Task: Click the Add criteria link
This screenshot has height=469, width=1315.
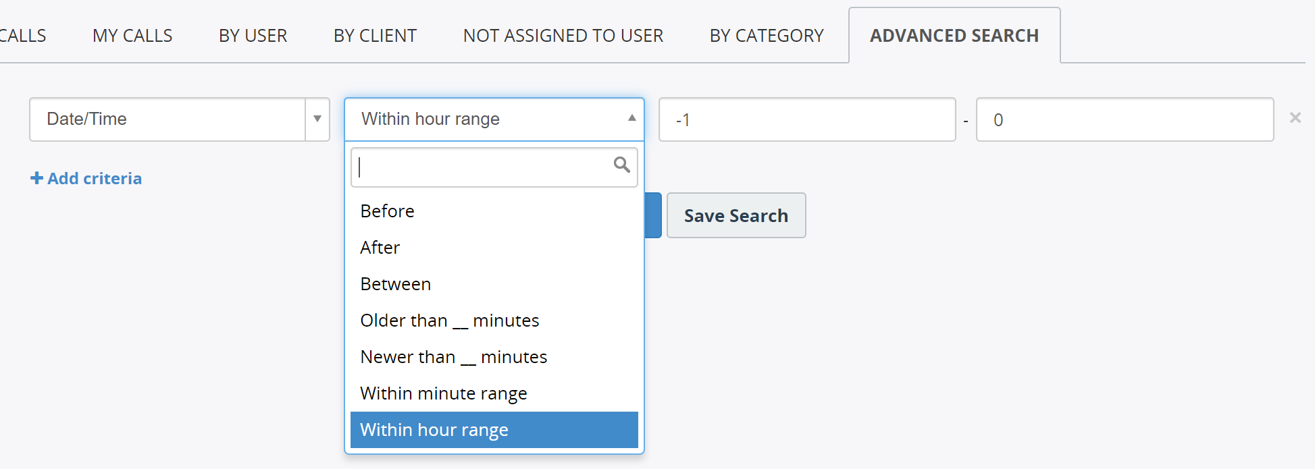Action: pos(86,179)
